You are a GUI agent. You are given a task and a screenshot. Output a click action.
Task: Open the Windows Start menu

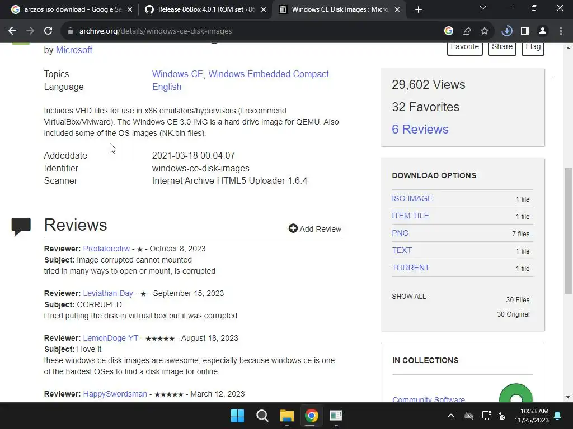pyautogui.click(x=237, y=416)
